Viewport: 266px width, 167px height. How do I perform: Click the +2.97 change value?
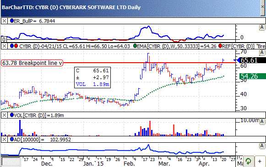(101, 77)
